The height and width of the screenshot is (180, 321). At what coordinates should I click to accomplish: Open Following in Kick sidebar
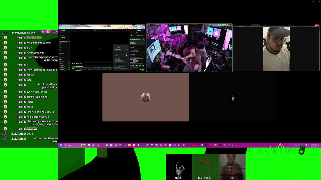tap(63, 37)
